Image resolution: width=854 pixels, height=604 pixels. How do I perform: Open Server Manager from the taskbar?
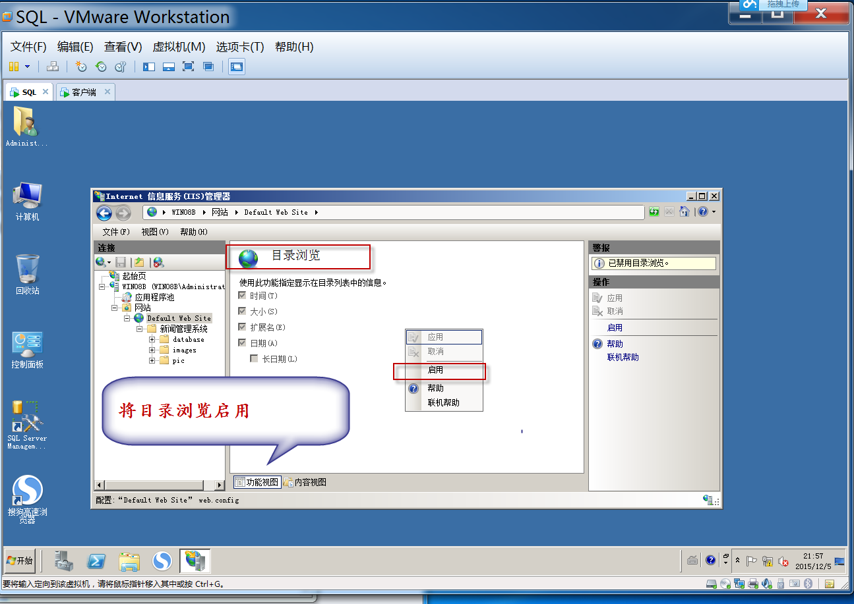pos(64,561)
